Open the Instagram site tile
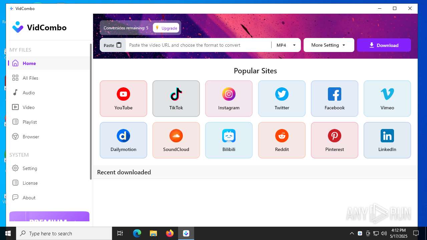 (229, 98)
